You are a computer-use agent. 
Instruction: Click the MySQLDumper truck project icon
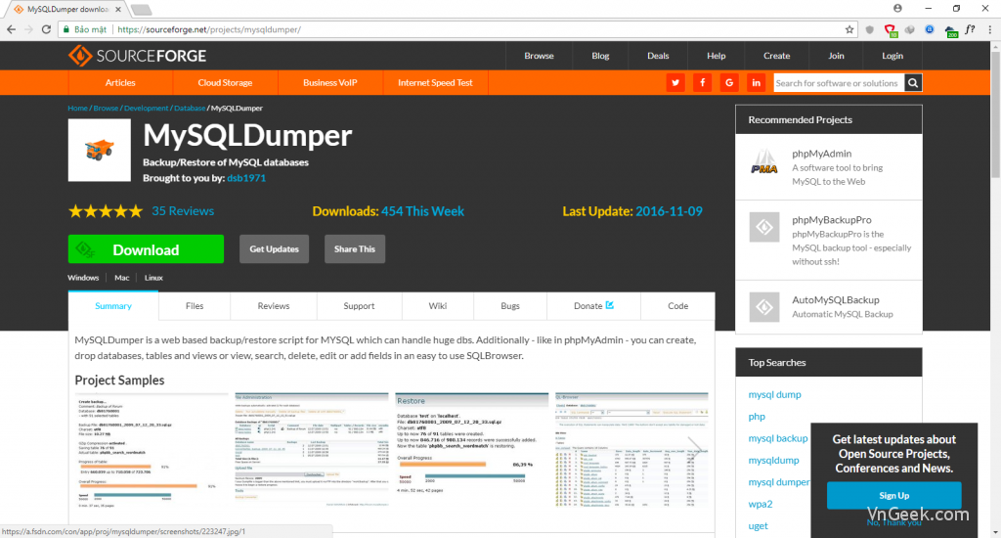pyautogui.click(x=100, y=151)
